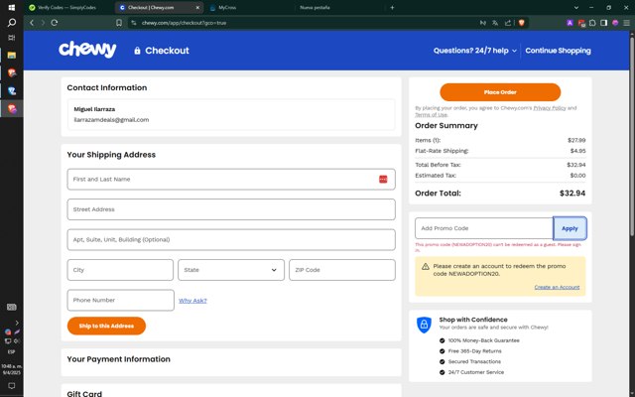Open the File Explorer taskbar icon

(x=12, y=55)
